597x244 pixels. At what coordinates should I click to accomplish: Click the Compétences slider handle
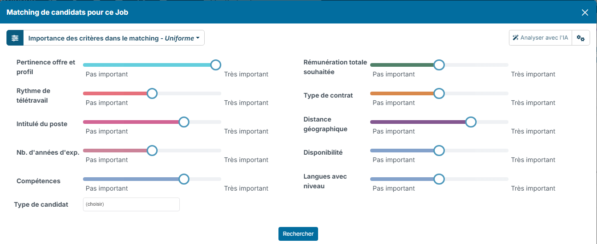(x=184, y=179)
